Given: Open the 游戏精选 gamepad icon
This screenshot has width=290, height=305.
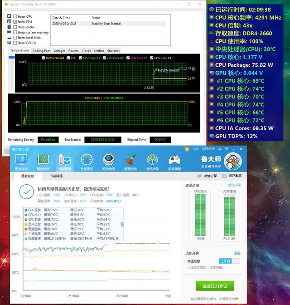Looking at the screenshot, I should (174, 161).
